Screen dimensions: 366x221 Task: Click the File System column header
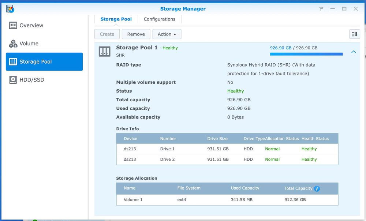click(x=189, y=188)
